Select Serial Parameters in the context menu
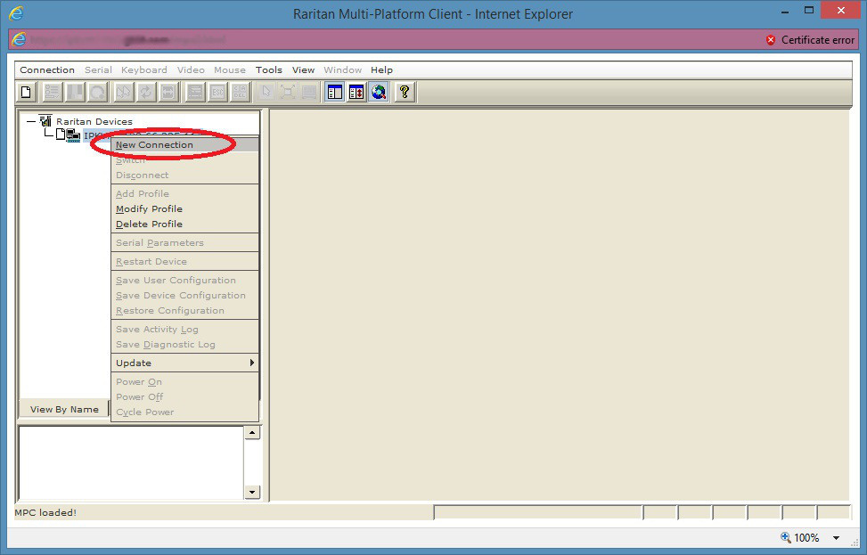This screenshot has width=867, height=555. pos(184,242)
